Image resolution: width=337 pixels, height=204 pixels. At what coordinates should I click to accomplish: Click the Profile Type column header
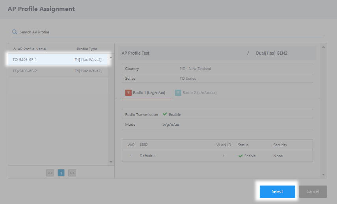[87, 49]
